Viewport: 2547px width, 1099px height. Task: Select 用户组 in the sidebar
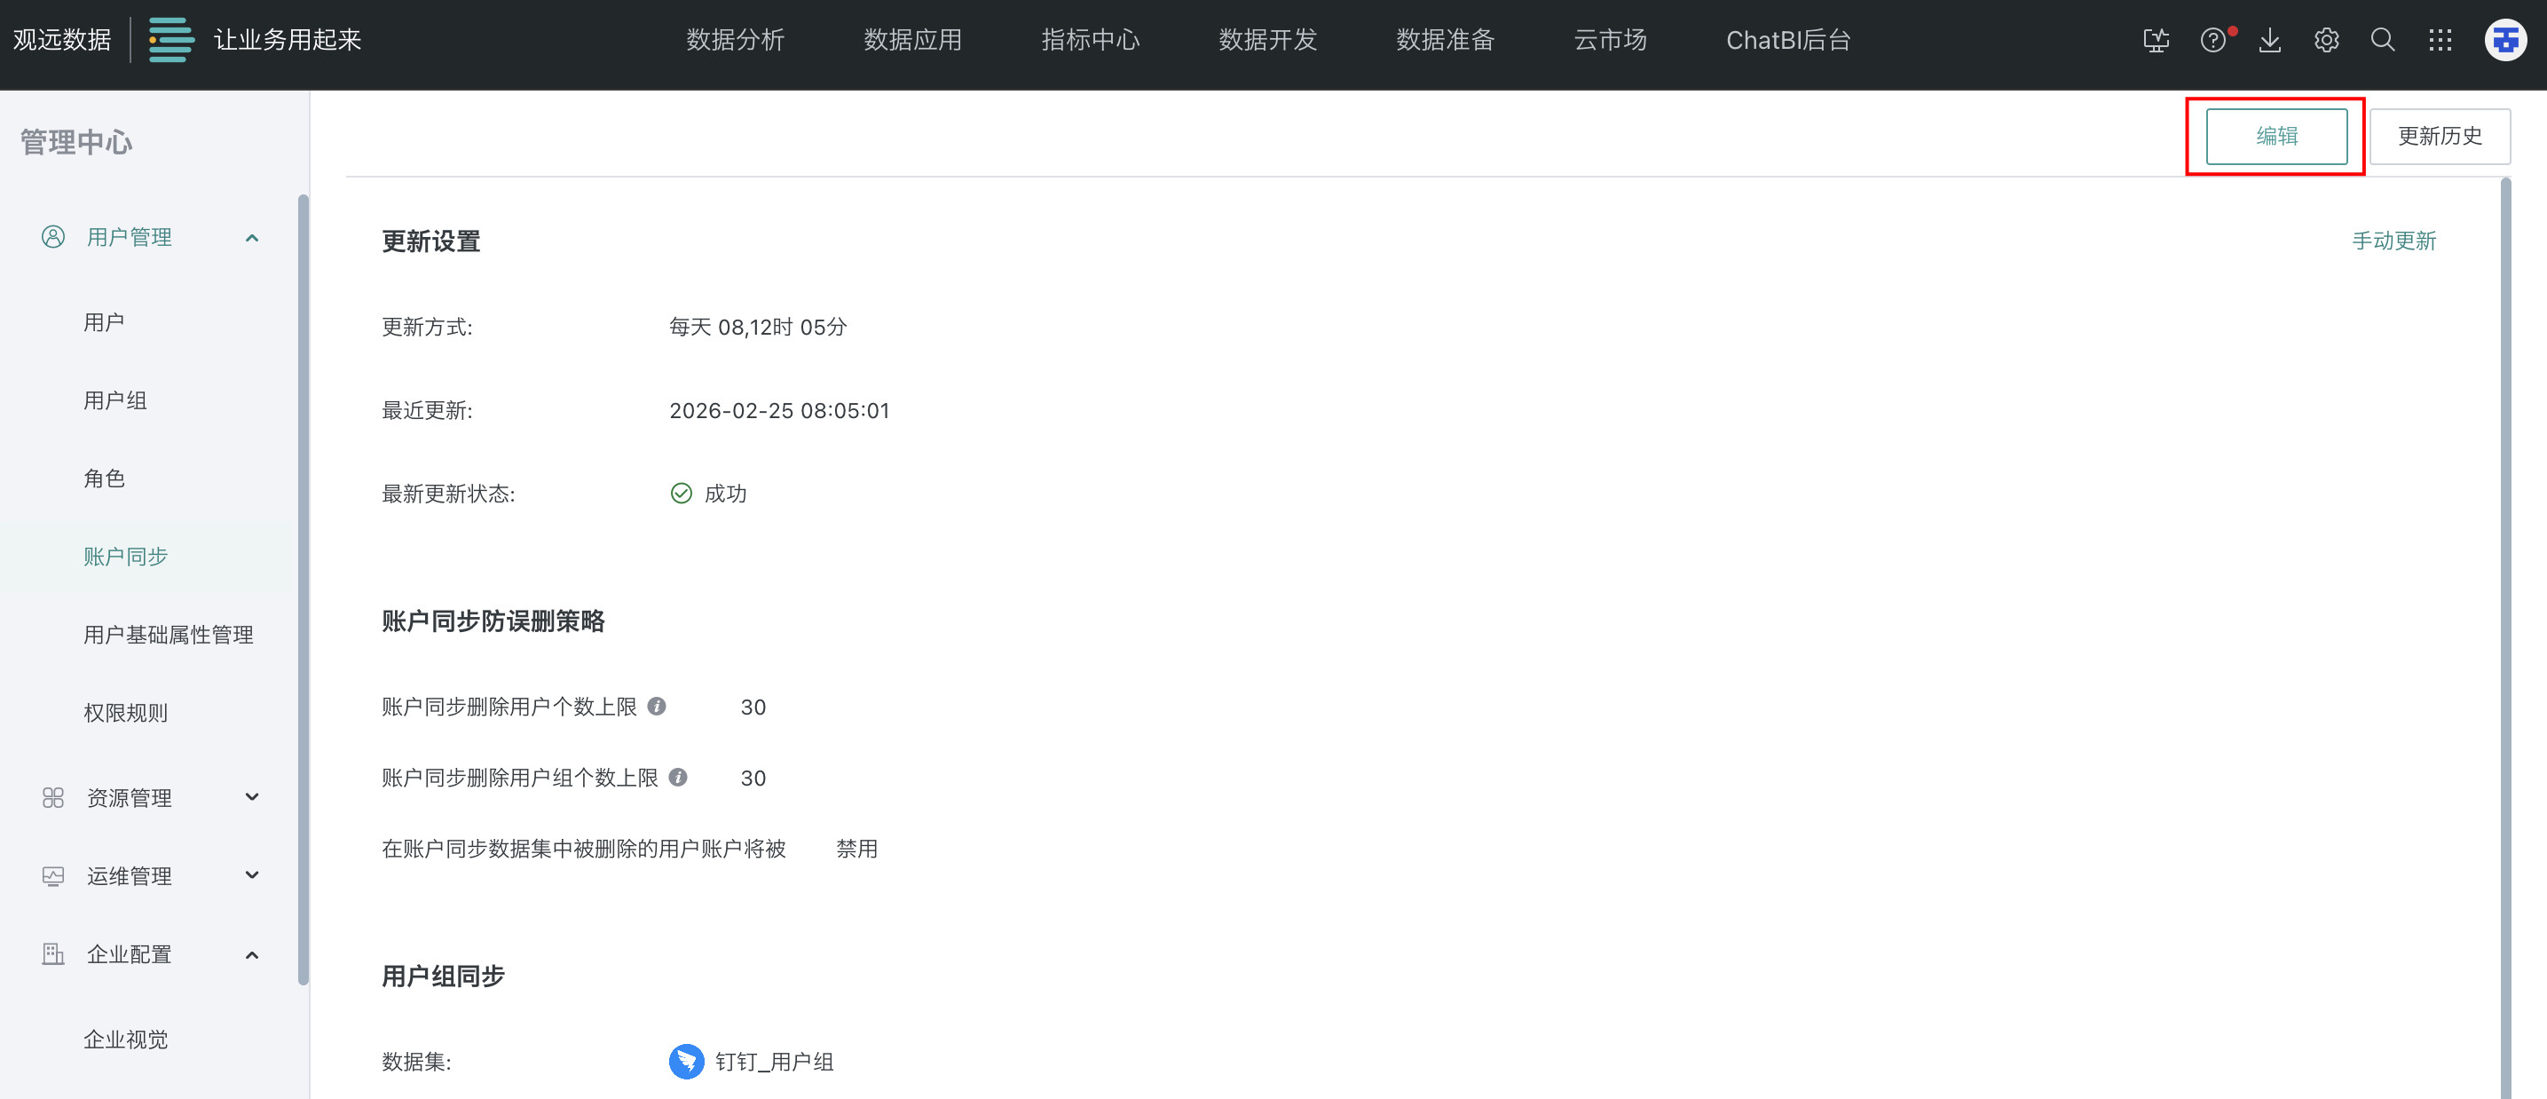(115, 400)
